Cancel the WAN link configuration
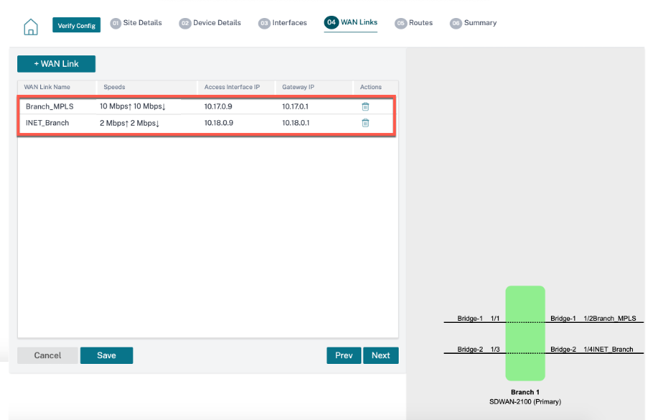 tap(47, 355)
